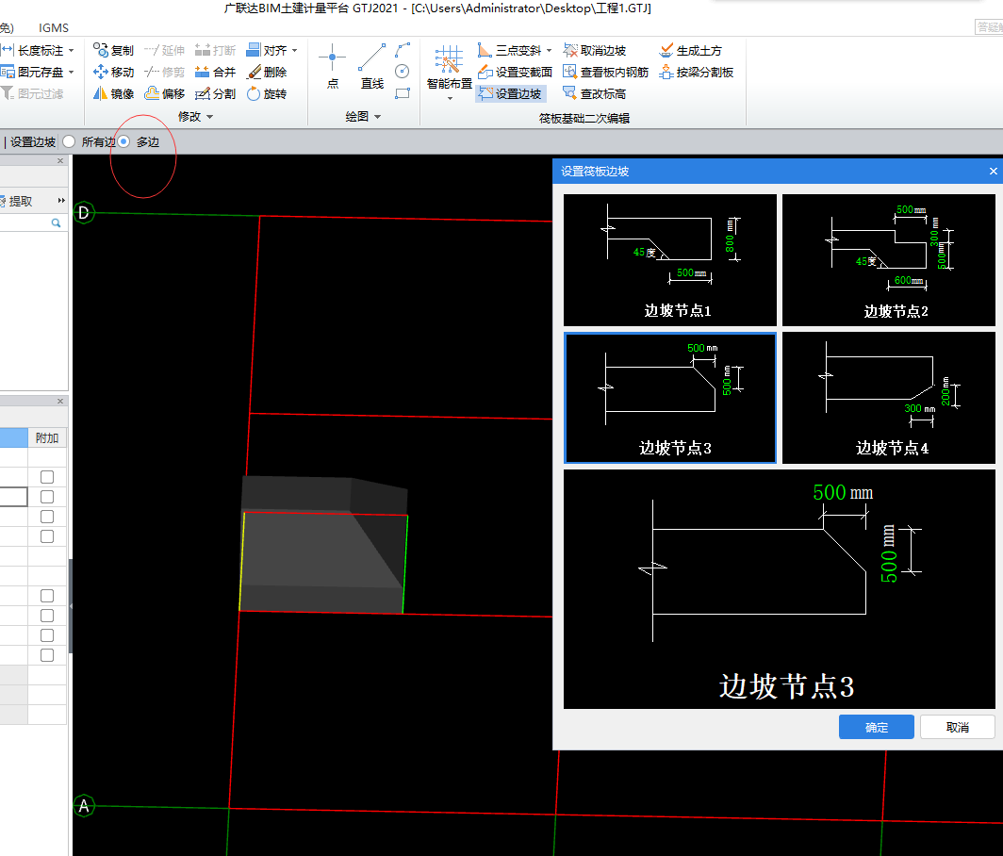Activate the 分割 (split) tool
Image resolution: width=1003 pixels, height=856 pixels.
[215, 94]
